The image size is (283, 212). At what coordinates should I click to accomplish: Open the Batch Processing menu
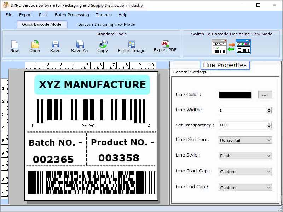pos(72,15)
